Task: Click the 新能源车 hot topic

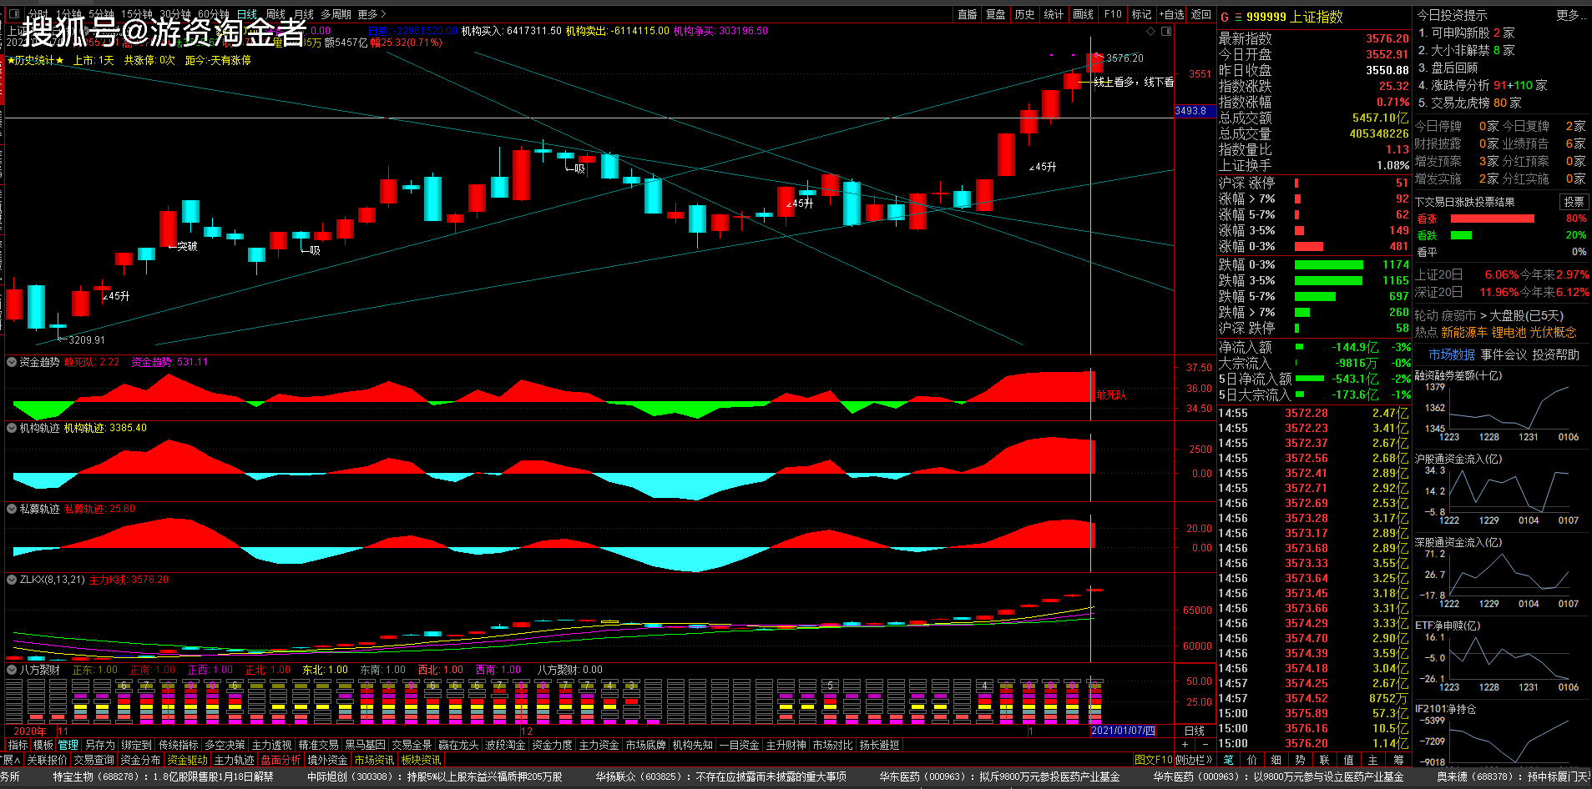Action: 1463,332
